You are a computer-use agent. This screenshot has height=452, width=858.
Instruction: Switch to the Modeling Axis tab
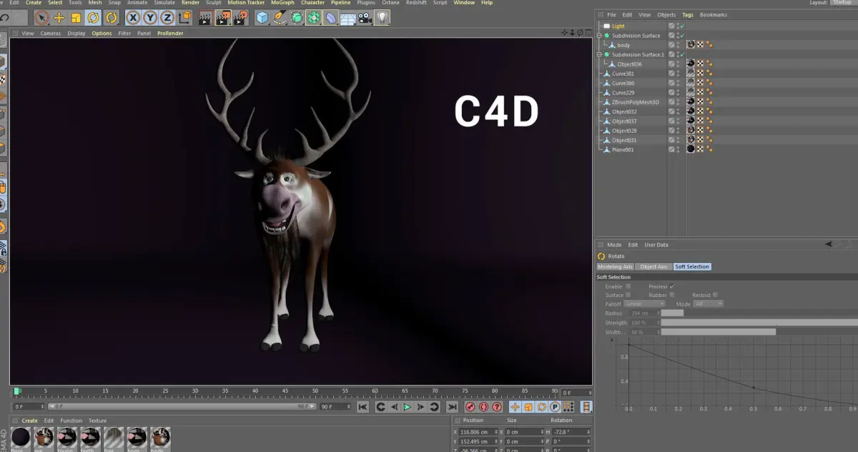pyautogui.click(x=615, y=266)
